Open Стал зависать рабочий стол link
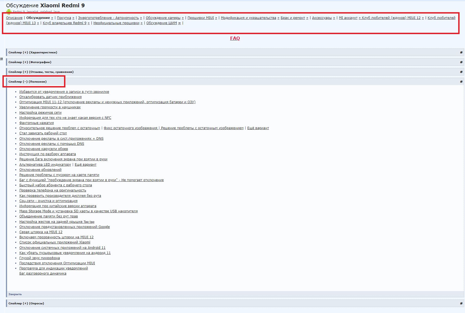The image size is (465, 313). (x=43, y=133)
